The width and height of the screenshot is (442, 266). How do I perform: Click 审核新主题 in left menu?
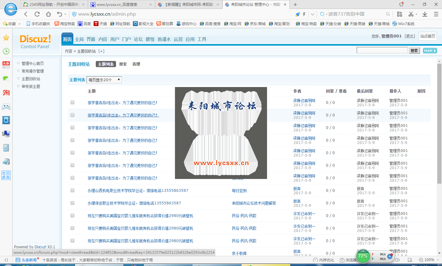tap(31, 86)
